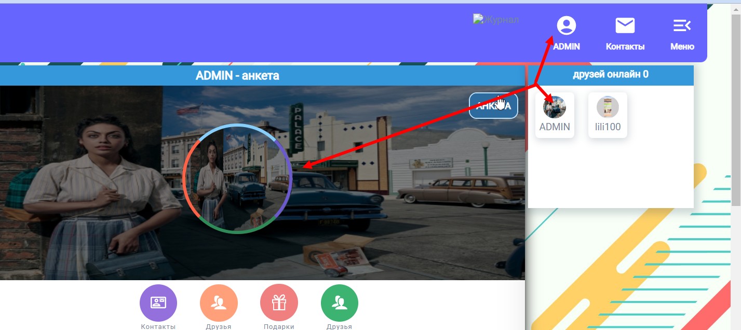This screenshot has height=330, width=741.
Task: Open the lili100 username link
Action: point(608,127)
